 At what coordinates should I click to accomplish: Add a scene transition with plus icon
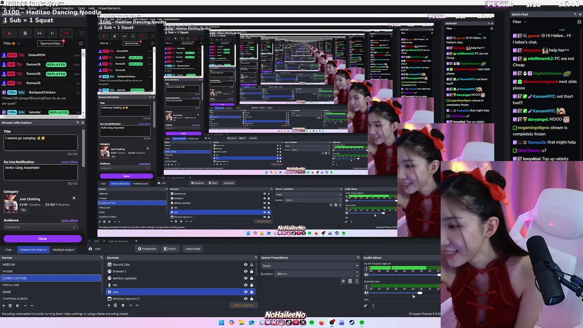pos(343,281)
